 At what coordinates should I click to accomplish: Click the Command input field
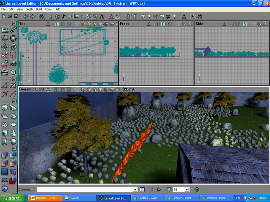click(84, 190)
